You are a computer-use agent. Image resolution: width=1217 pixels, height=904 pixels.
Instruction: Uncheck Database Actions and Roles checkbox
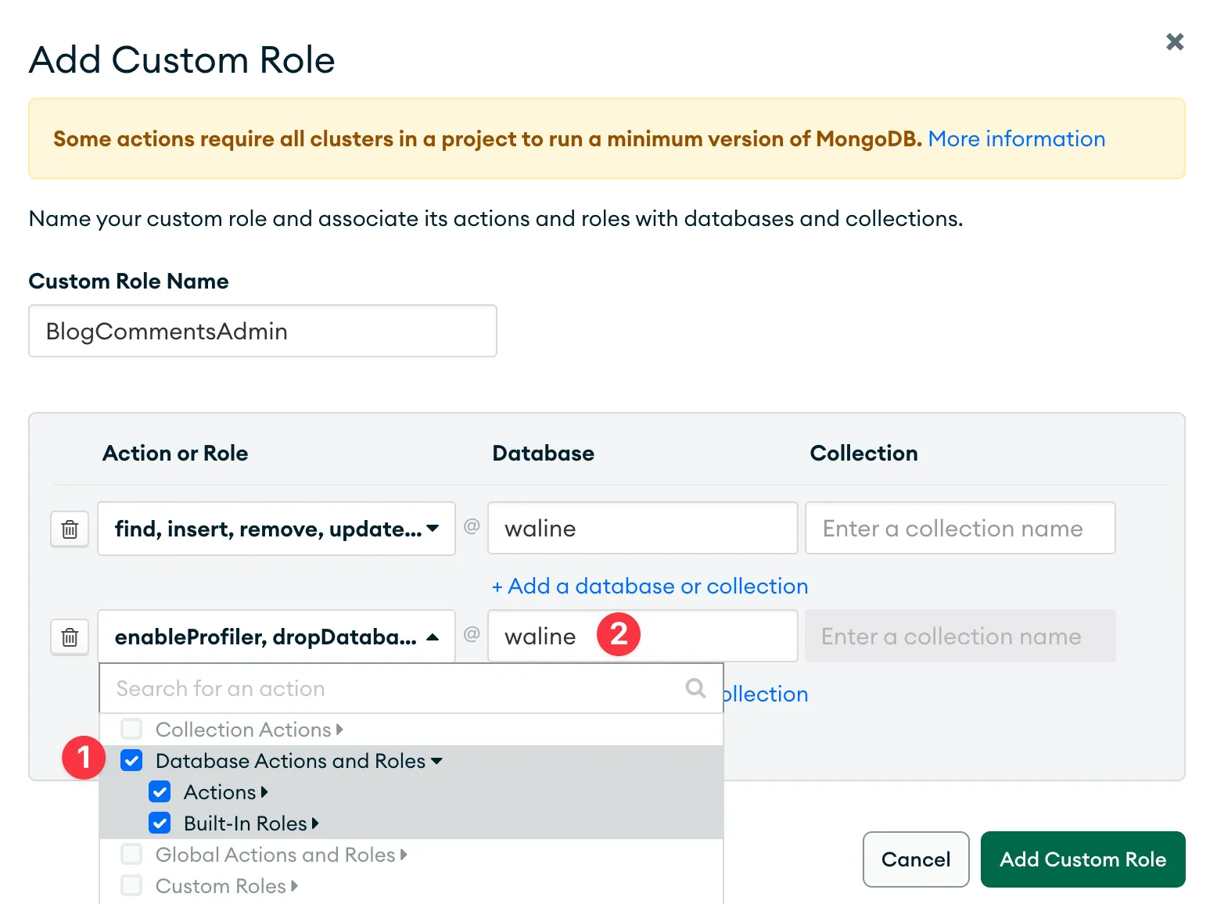(x=131, y=761)
